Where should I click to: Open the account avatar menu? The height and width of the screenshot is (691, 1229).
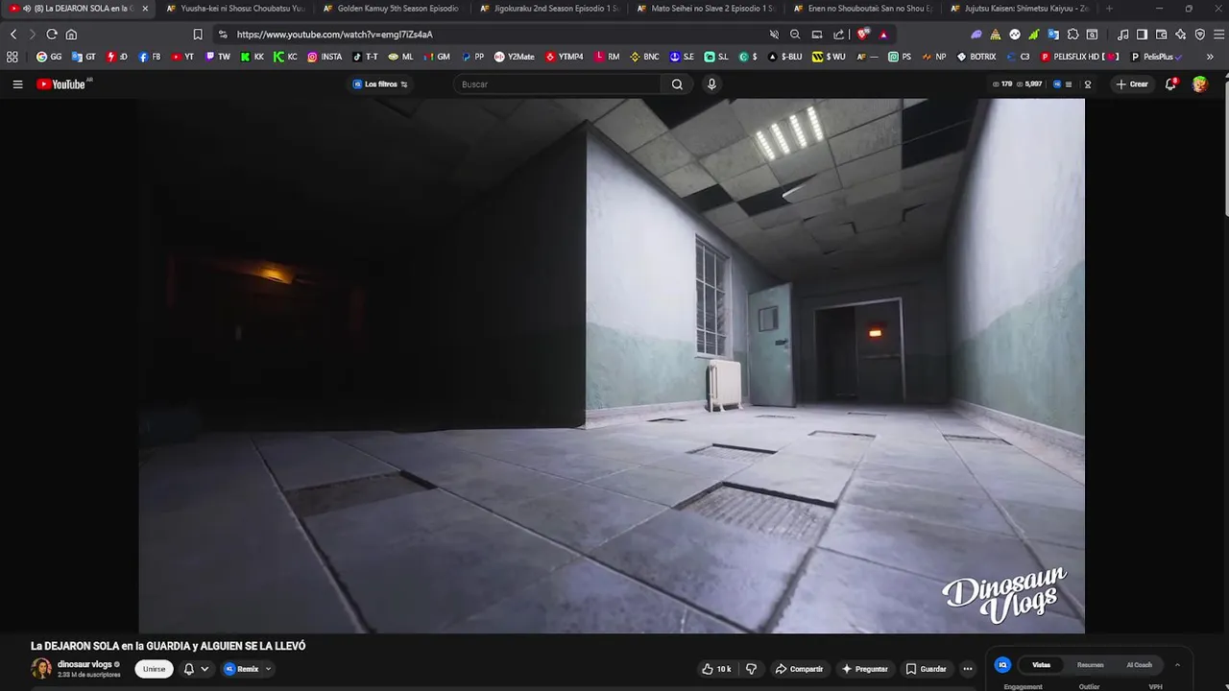coord(1200,84)
